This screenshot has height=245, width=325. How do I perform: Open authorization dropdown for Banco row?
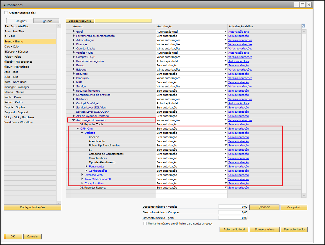pyautogui.click(x=225, y=65)
